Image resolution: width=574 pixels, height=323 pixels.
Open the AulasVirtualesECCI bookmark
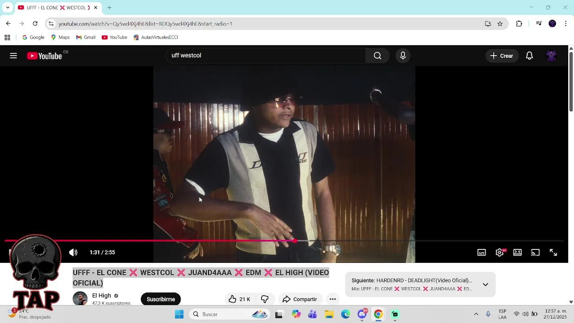point(156,37)
